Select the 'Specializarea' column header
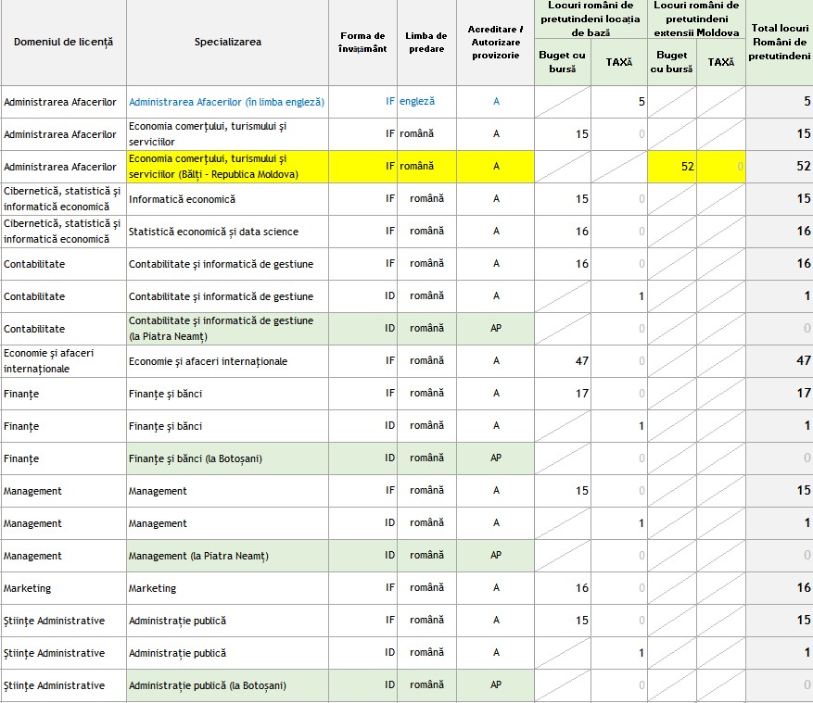813x703 pixels. click(x=228, y=42)
